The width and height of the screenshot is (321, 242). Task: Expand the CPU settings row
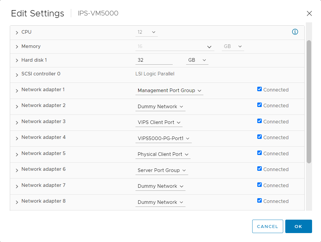pyautogui.click(x=17, y=32)
